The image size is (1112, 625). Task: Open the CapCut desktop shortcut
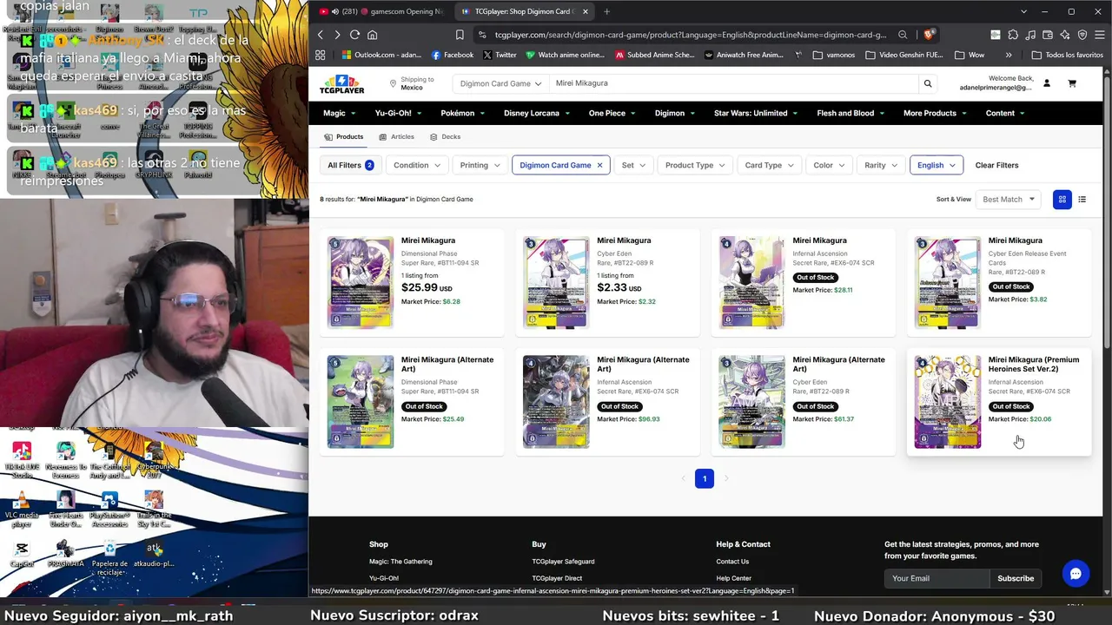[x=22, y=554]
